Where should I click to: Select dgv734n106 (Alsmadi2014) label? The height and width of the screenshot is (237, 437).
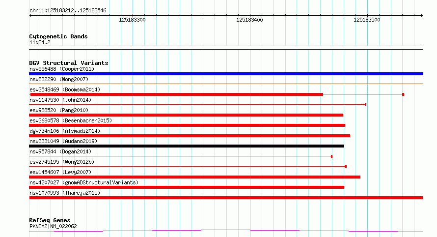tap(65, 131)
